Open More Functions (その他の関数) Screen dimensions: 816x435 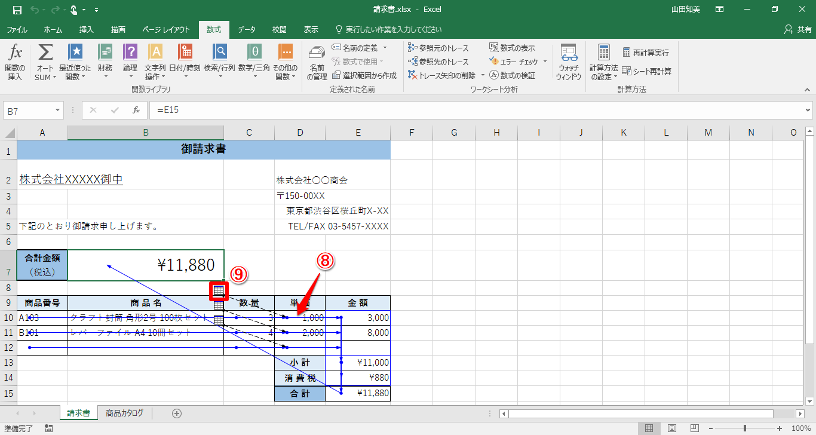click(286, 62)
